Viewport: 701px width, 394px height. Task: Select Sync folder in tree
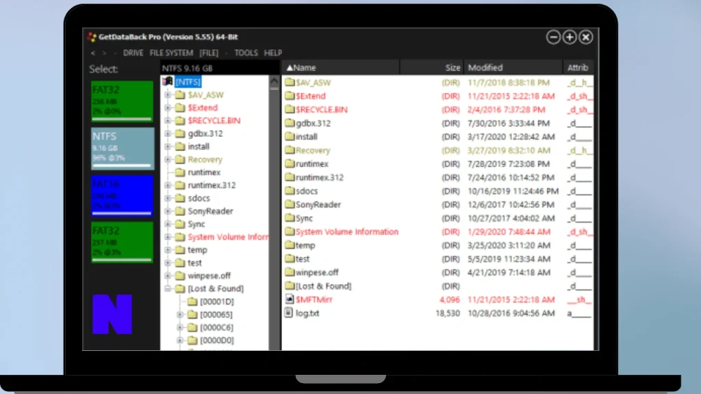(196, 224)
